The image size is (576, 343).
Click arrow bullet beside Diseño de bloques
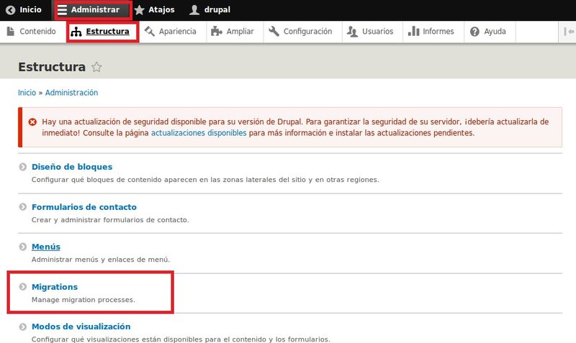(23, 167)
